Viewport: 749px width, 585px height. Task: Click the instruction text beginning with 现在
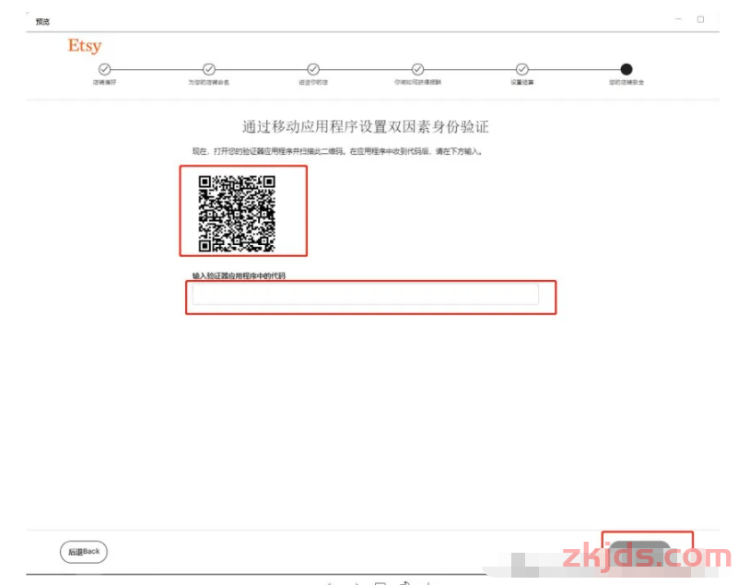pos(338,151)
